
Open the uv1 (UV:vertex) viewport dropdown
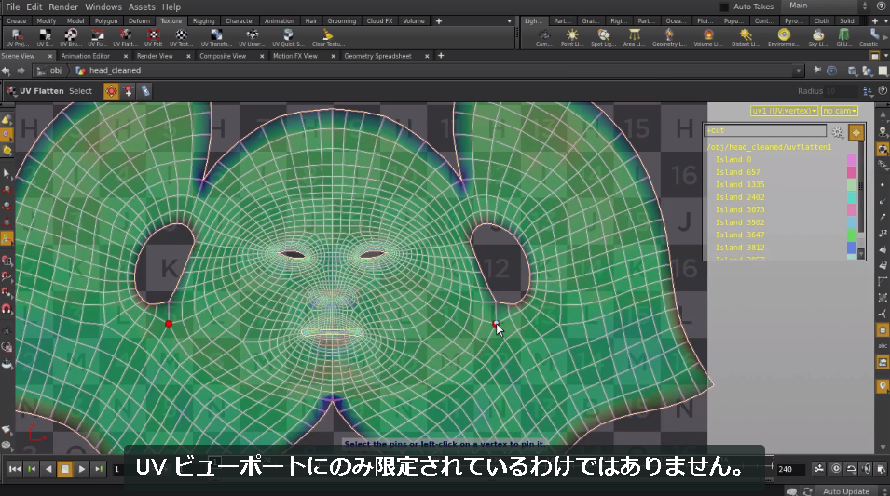[x=784, y=111]
